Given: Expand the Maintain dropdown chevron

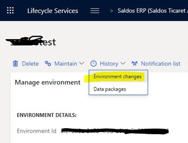Looking at the screenshot, I should [x=82, y=63].
